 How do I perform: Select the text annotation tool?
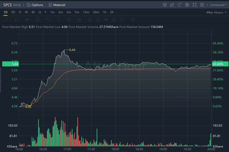pyautogui.click(x=69, y=19)
